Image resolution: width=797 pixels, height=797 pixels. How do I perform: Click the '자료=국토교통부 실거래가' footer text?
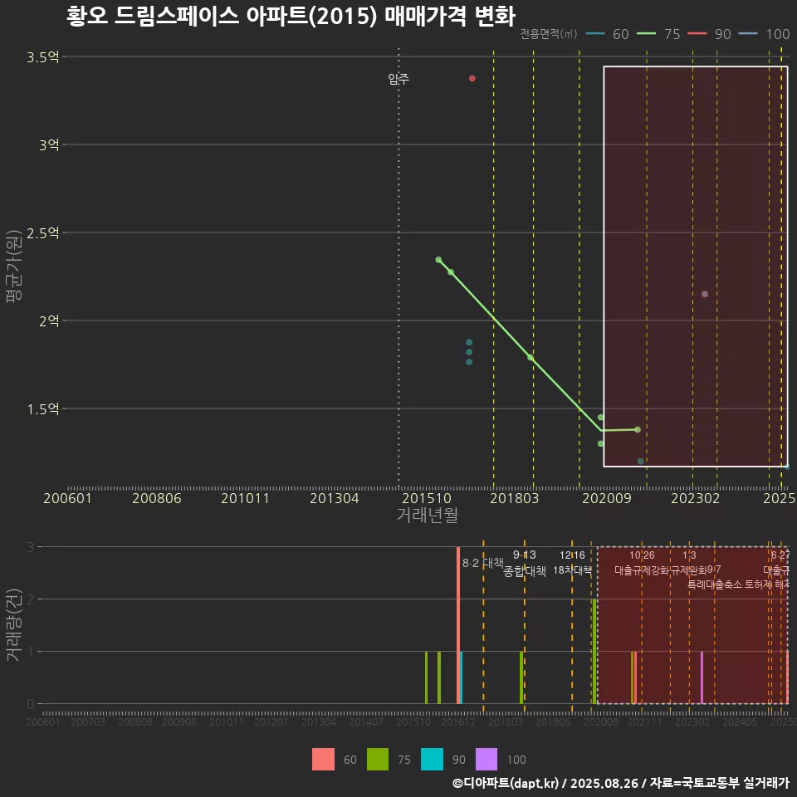tap(719, 783)
